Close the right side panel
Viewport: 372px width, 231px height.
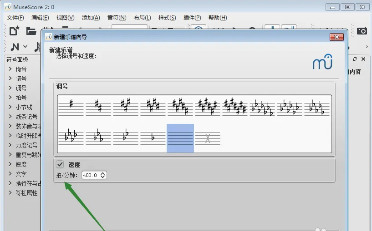(x=363, y=59)
